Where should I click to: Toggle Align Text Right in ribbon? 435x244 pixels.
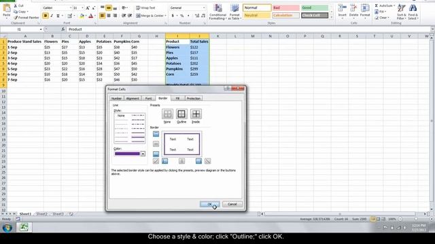tap(115, 16)
